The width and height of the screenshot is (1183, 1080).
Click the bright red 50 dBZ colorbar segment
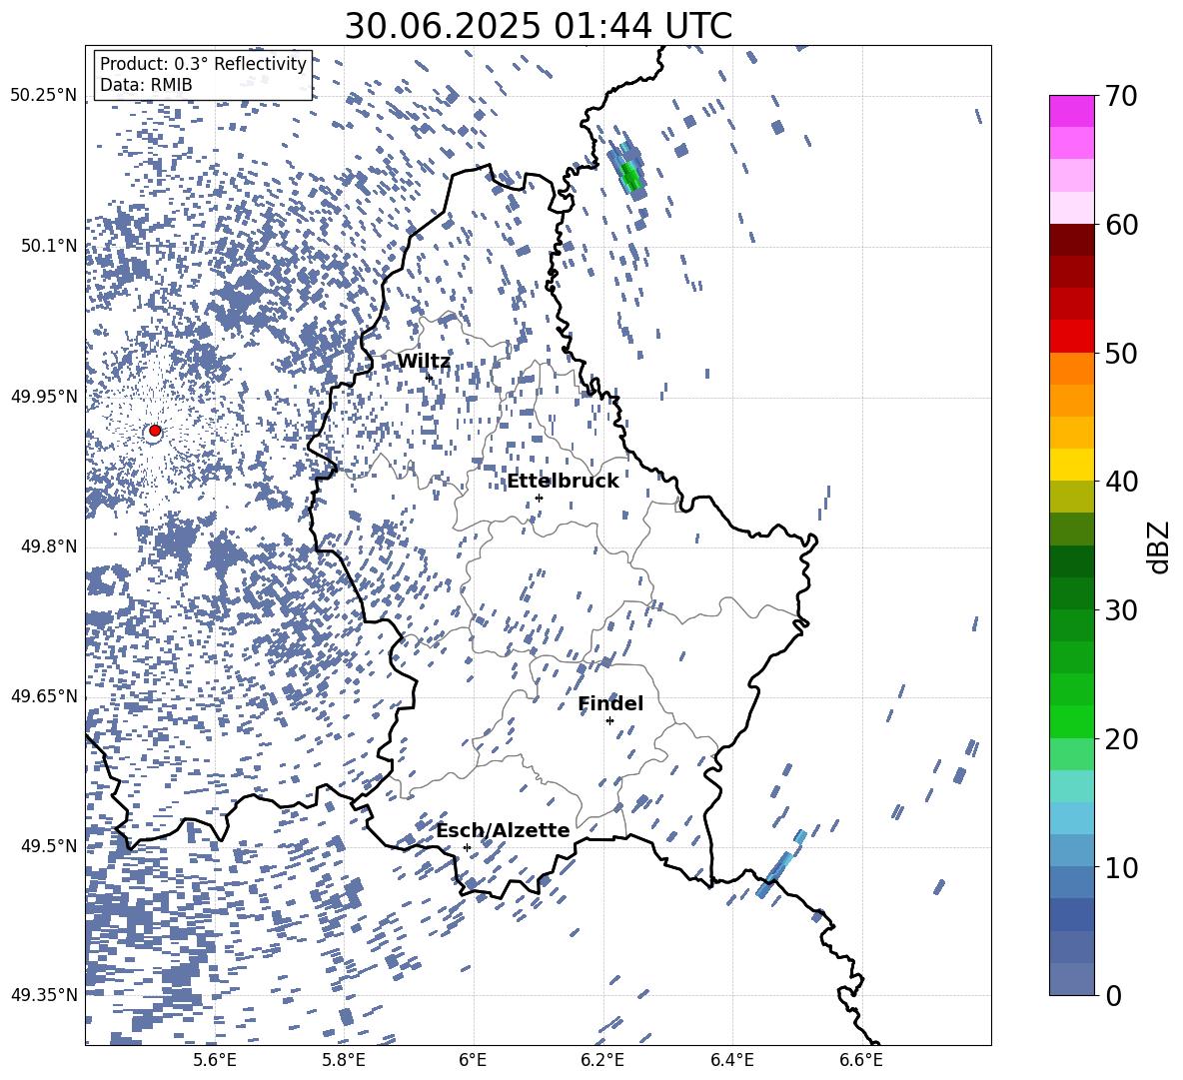[x=1071, y=337]
